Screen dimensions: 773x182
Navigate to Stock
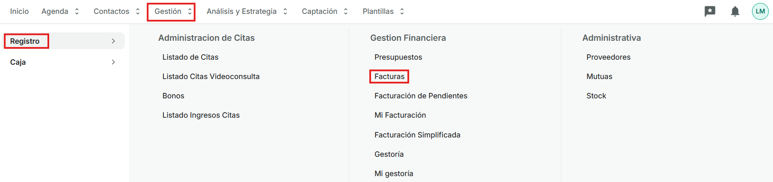click(x=596, y=96)
